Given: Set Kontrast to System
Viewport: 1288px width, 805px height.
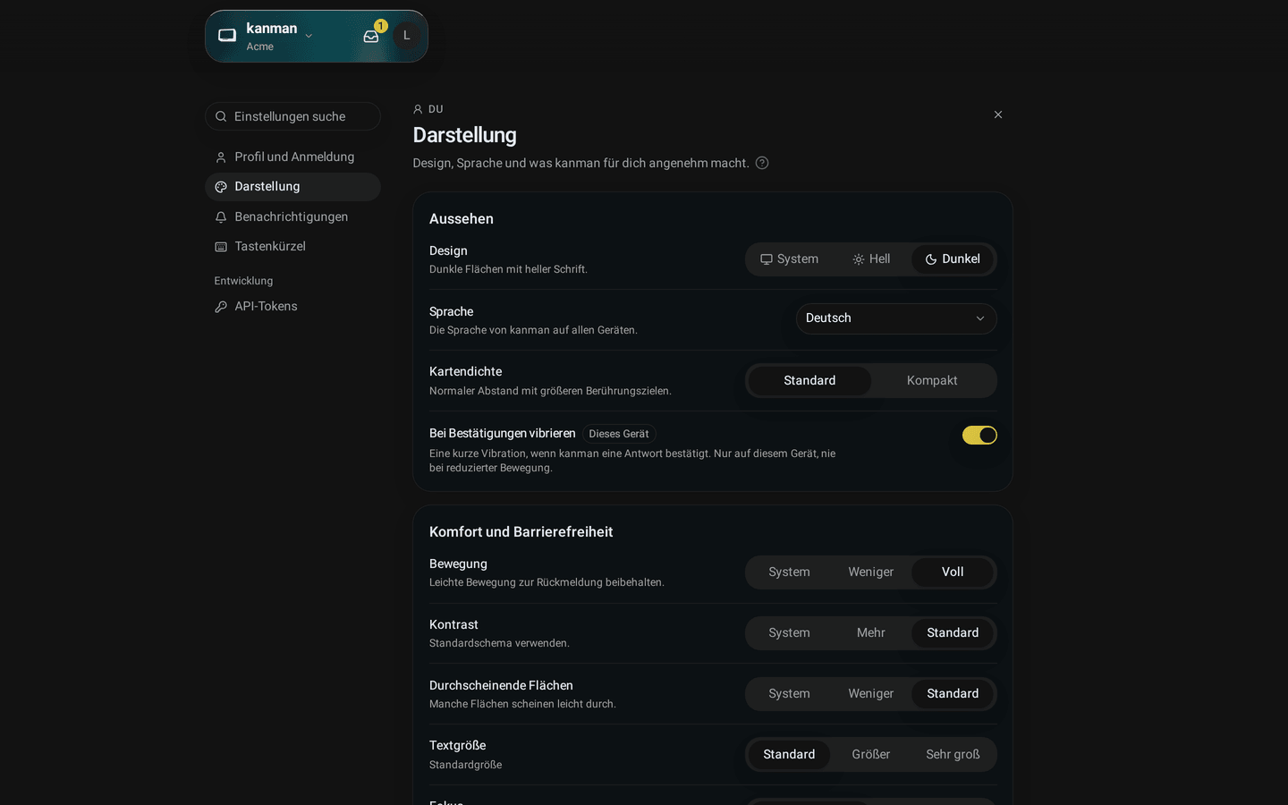Looking at the screenshot, I should click(x=789, y=633).
